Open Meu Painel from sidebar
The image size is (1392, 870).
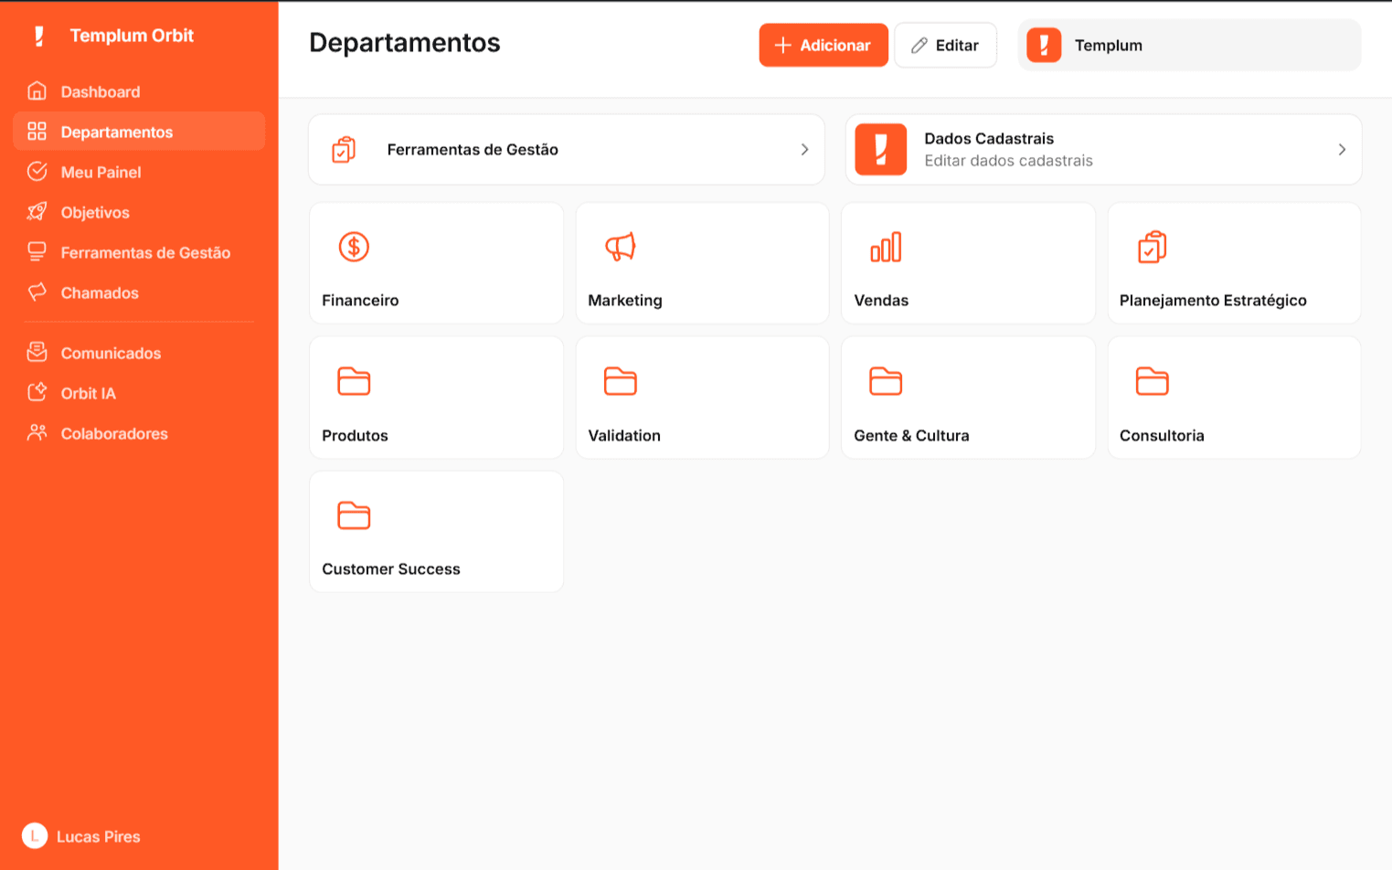click(101, 173)
